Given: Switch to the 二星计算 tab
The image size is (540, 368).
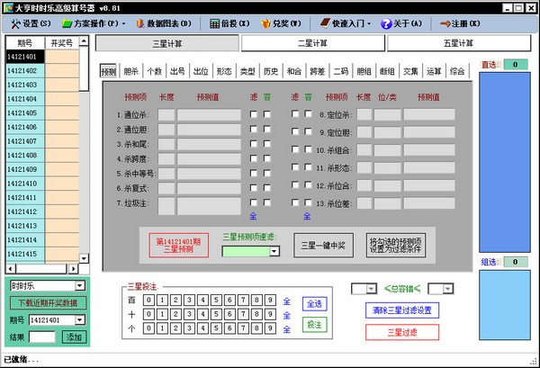Looking at the screenshot, I should tap(310, 42).
